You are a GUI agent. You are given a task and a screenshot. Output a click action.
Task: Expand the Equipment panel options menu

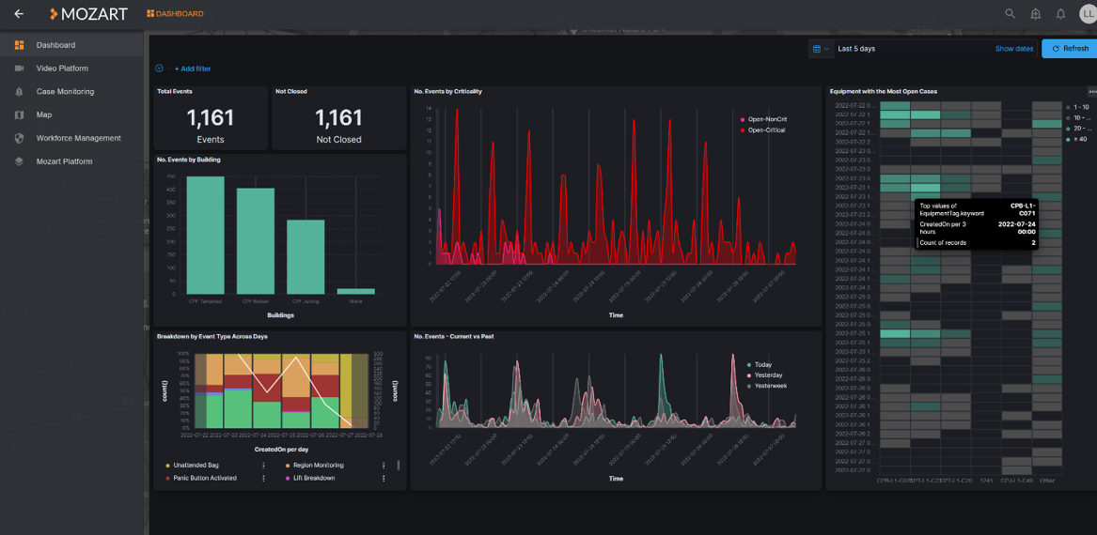coord(1091,91)
